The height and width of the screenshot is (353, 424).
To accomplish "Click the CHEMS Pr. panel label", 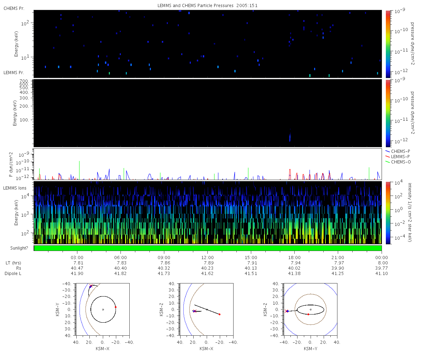I will pos(14,8).
